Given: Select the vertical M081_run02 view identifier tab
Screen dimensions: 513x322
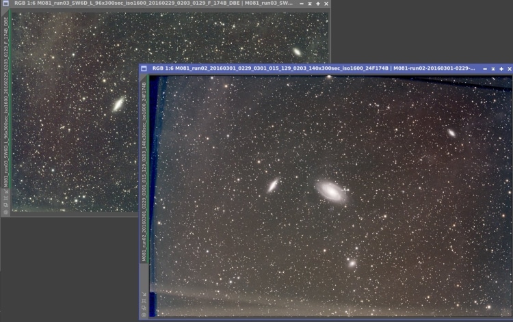Looking at the screenshot, I should tap(144, 172).
